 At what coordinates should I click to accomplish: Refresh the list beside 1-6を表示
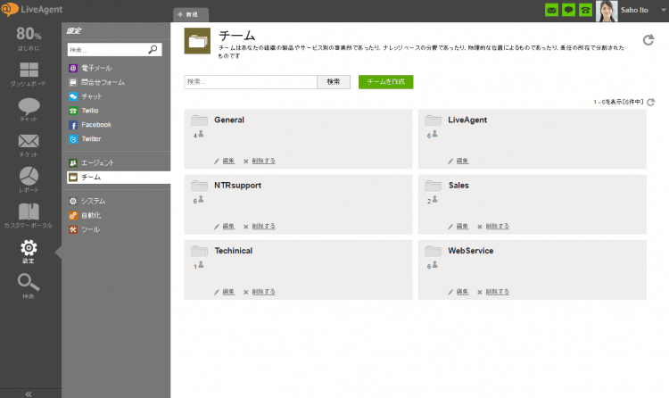(650, 102)
